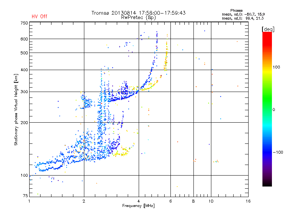Click y-axis tick label '300'
Image resolution: width=292 pixels, height=219 pixels.
click(24, 92)
